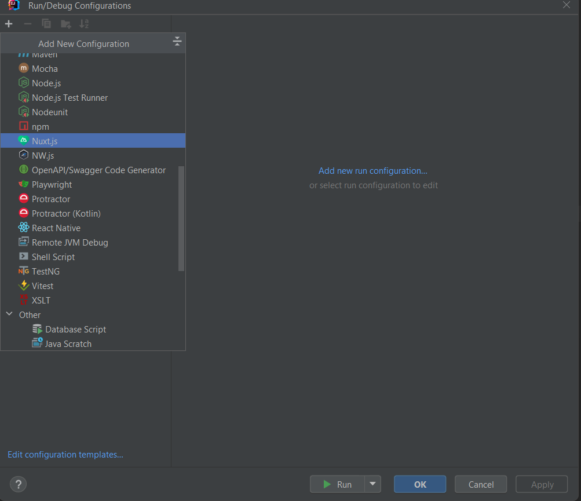Screen dimensions: 581x501
Task: Select the Node.js text entry
Action: [46, 83]
